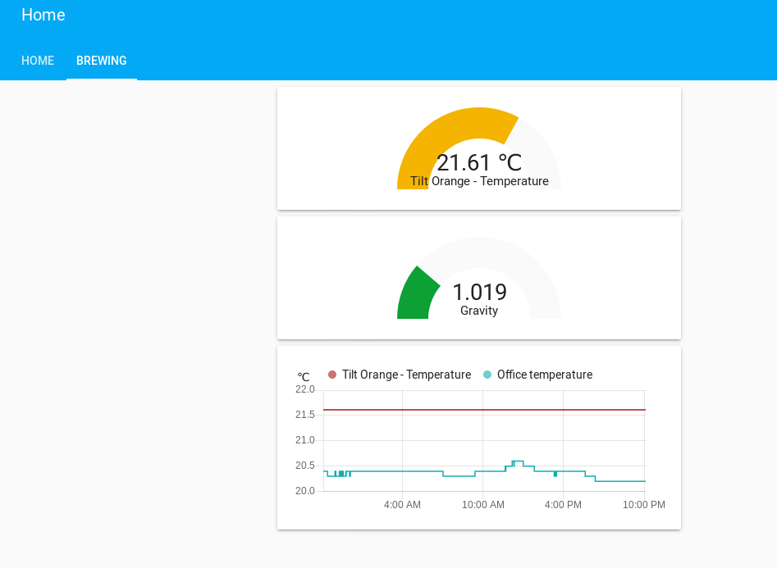This screenshot has width=777, height=568.
Task: Toggle visibility of the Gravity gauge card
Action: [x=479, y=277]
